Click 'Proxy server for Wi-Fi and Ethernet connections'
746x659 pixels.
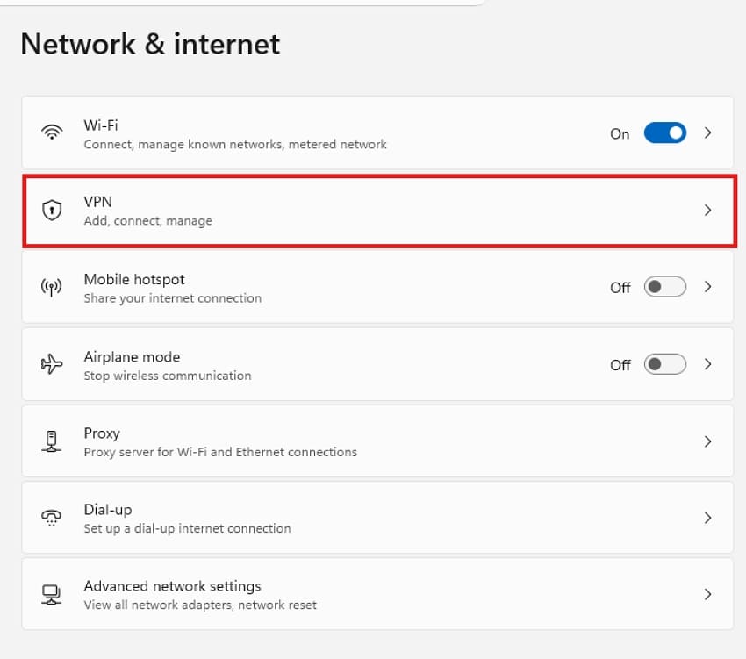click(x=220, y=452)
